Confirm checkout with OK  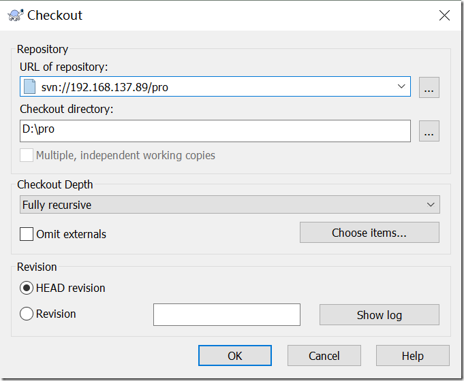point(234,356)
